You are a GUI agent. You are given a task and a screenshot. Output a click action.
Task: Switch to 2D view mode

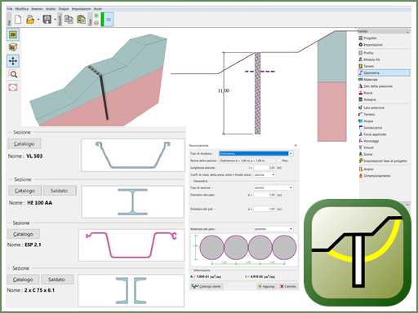point(13,35)
